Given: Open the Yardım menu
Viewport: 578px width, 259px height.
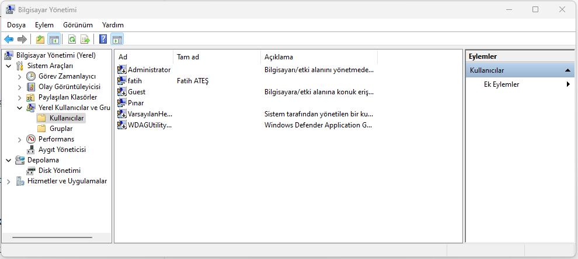Looking at the screenshot, I should click(113, 25).
